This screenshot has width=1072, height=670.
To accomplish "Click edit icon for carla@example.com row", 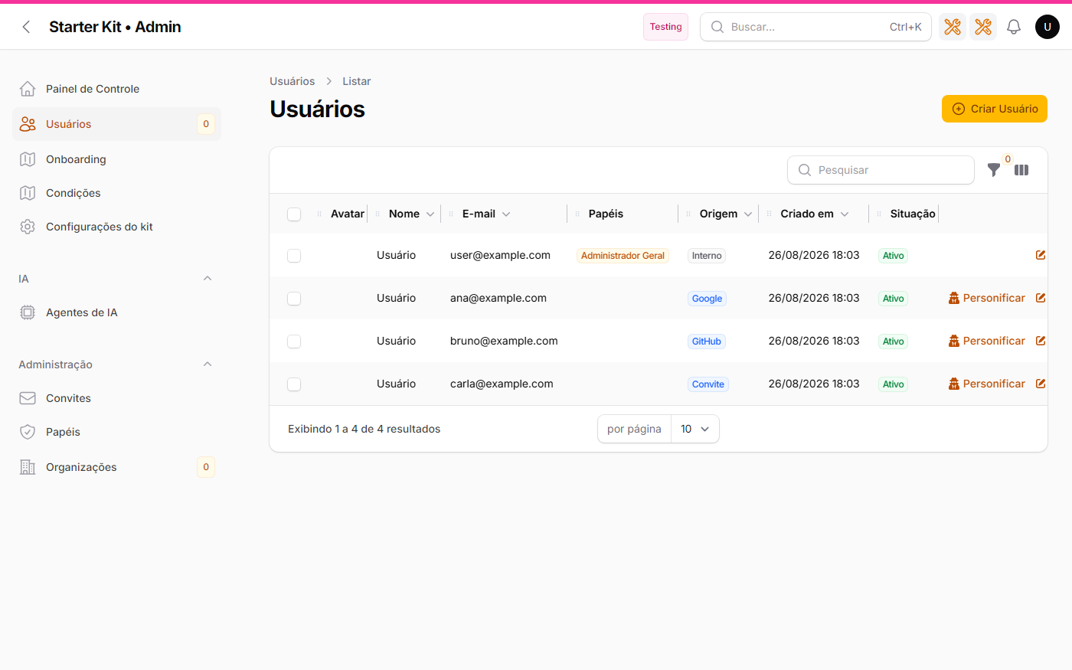I will click(x=1041, y=384).
